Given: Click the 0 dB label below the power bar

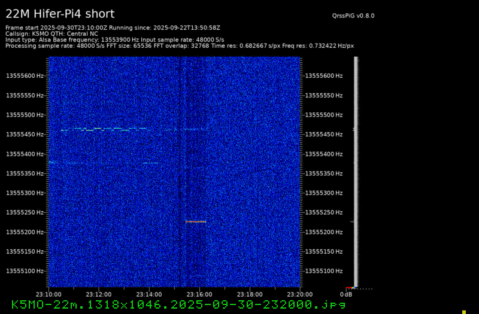Looking at the screenshot, I should click(x=346, y=294).
